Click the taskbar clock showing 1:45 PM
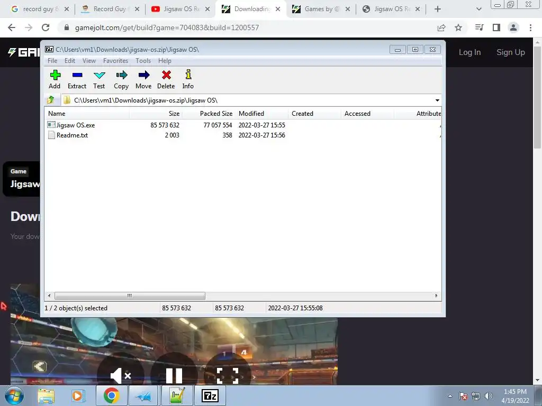The height and width of the screenshot is (406, 542). tap(515, 396)
